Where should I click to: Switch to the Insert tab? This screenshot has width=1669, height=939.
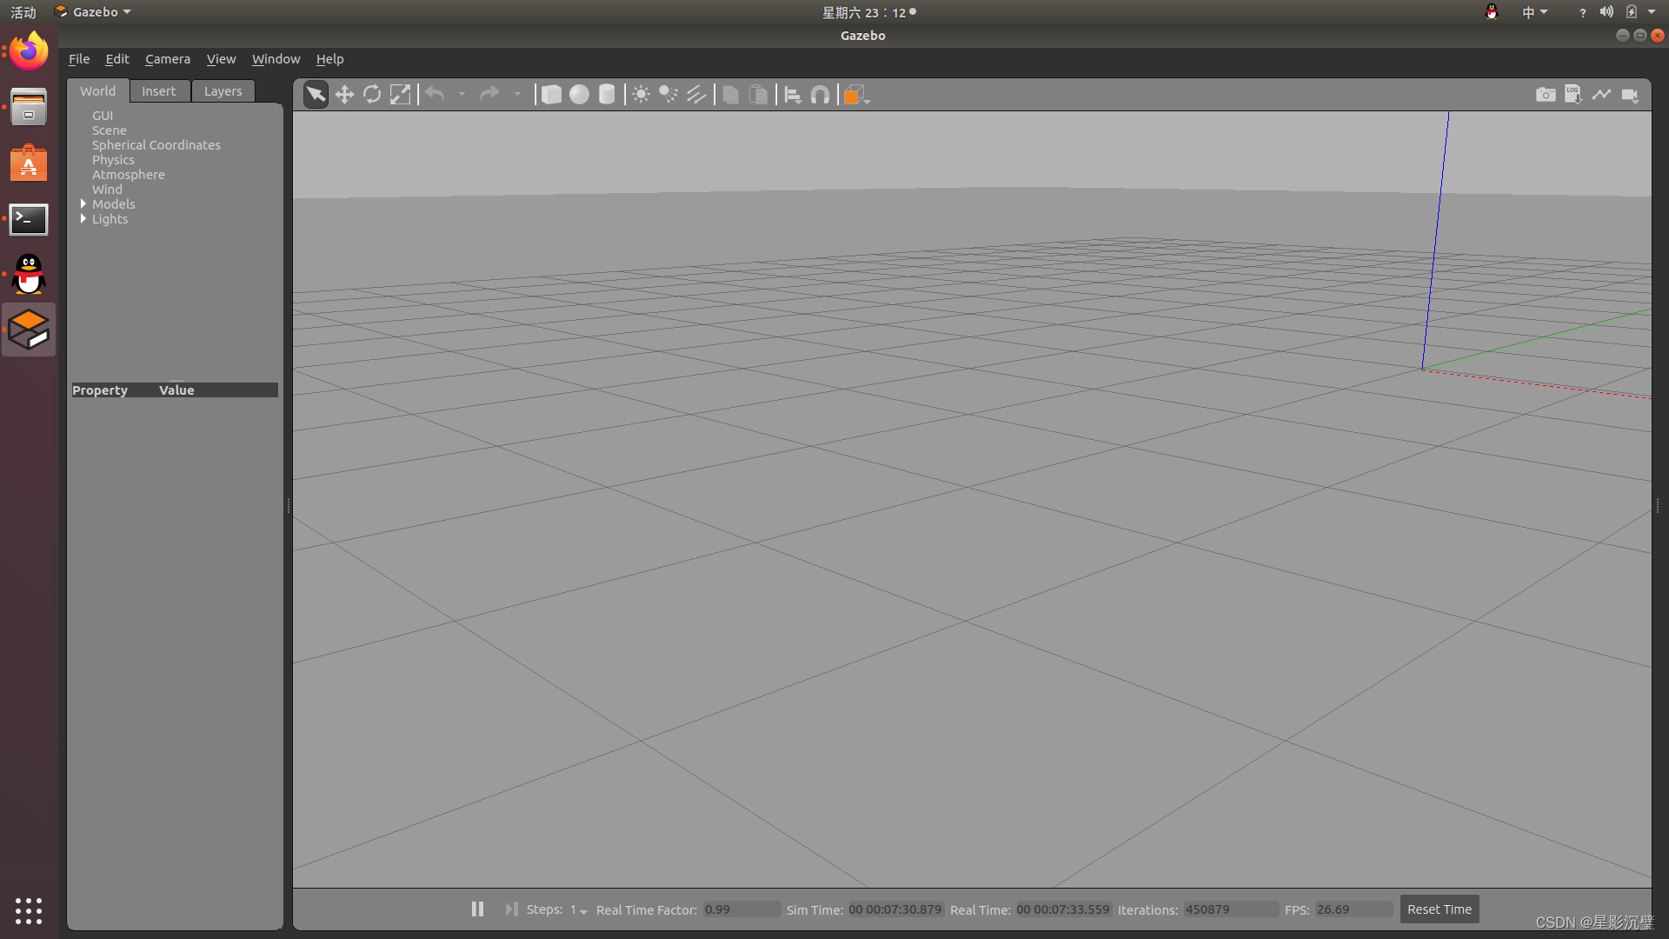158,91
